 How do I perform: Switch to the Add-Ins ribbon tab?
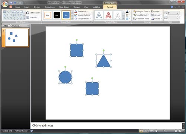pos(97,7)
